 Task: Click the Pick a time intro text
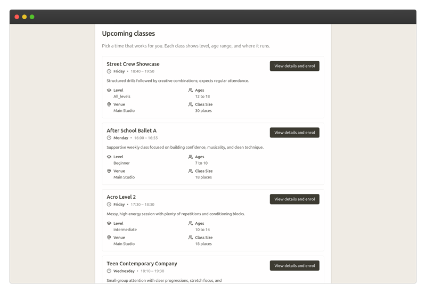pyautogui.click(x=186, y=46)
